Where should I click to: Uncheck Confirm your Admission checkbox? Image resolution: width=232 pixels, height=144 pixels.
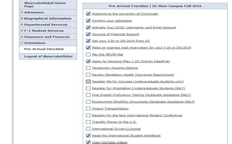point(88,20)
